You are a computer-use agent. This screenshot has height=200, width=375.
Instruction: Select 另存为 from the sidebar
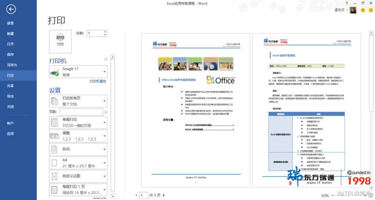tap(12, 65)
